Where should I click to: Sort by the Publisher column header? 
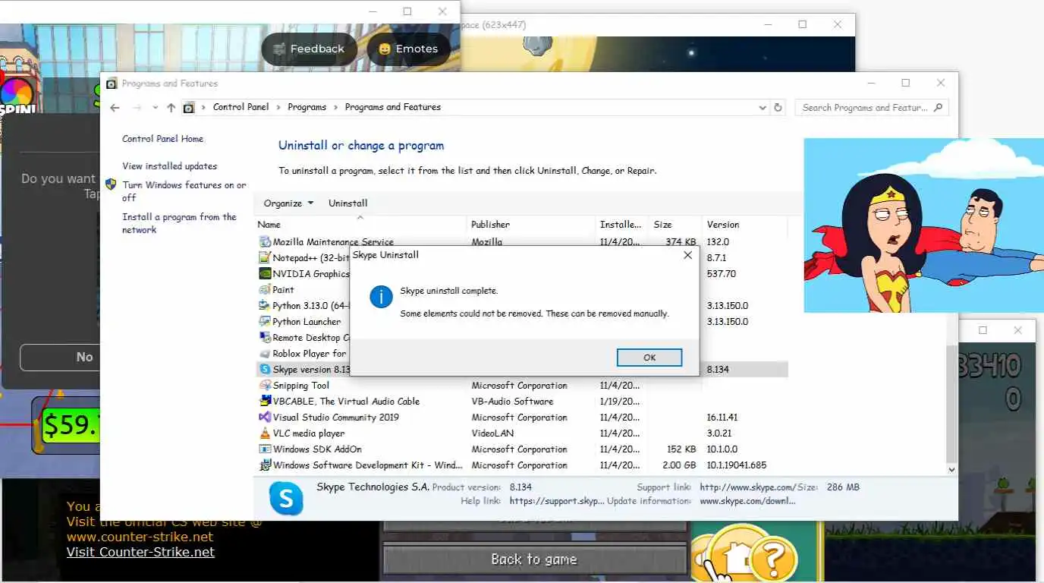531,225
